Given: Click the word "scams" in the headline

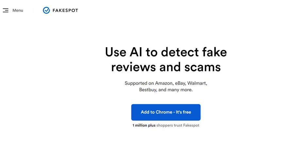Looking at the screenshot, I should pyautogui.click(x=202, y=67).
